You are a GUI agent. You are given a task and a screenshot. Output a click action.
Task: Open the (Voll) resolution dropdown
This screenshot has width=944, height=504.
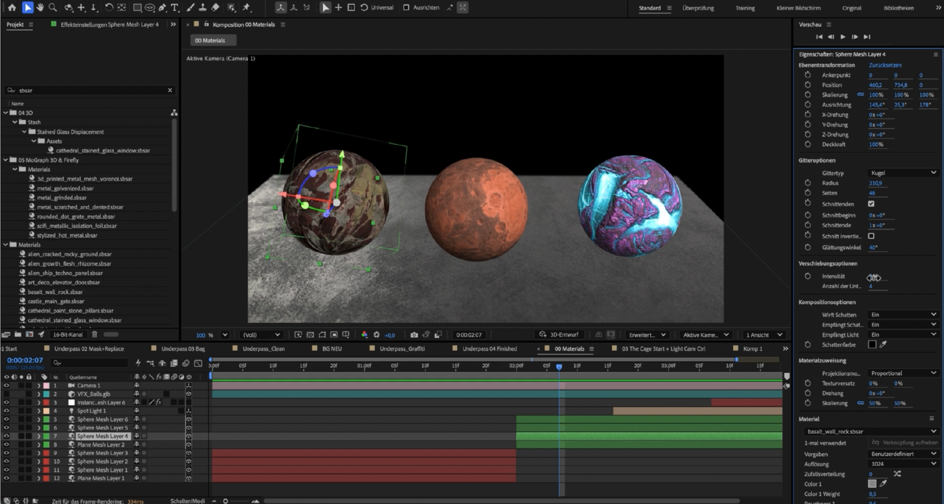coord(261,335)
